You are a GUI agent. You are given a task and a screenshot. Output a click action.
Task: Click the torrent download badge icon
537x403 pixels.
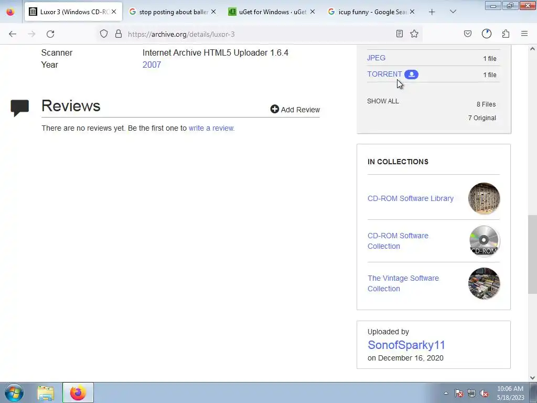(411, 75)
